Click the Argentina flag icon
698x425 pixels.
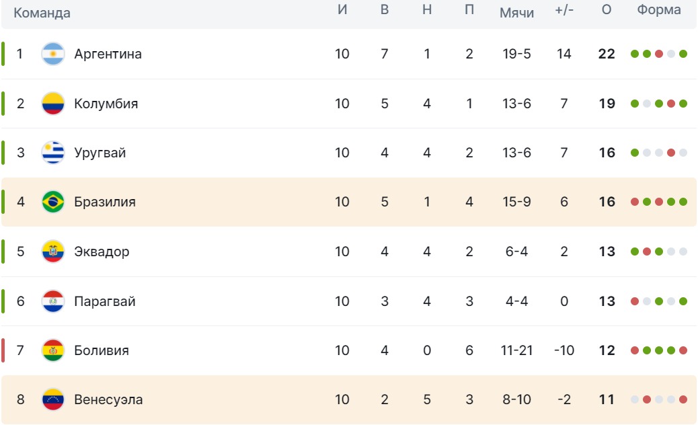[x=52, y=54]
